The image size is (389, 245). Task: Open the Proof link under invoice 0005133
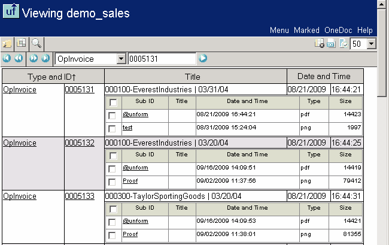(x=130, y=235)
